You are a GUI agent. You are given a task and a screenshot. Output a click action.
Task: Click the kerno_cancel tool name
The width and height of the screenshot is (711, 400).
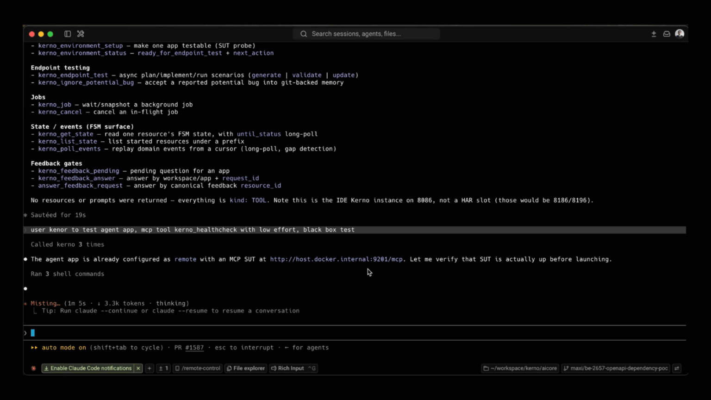[x=60, y=112]
